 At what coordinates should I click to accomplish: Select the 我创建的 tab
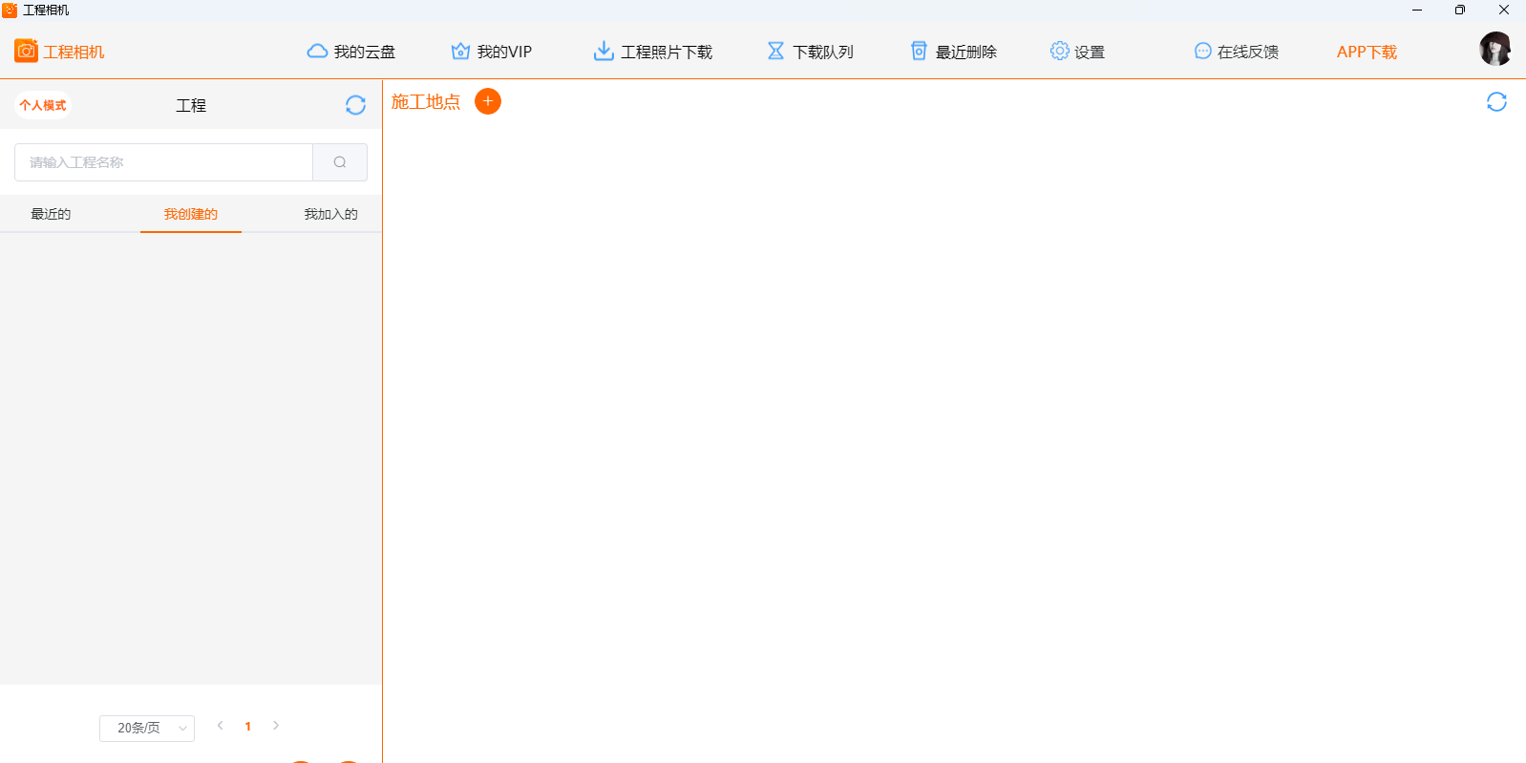pos(191,214)
